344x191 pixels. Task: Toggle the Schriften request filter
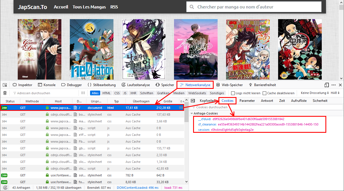coord(147,93)
